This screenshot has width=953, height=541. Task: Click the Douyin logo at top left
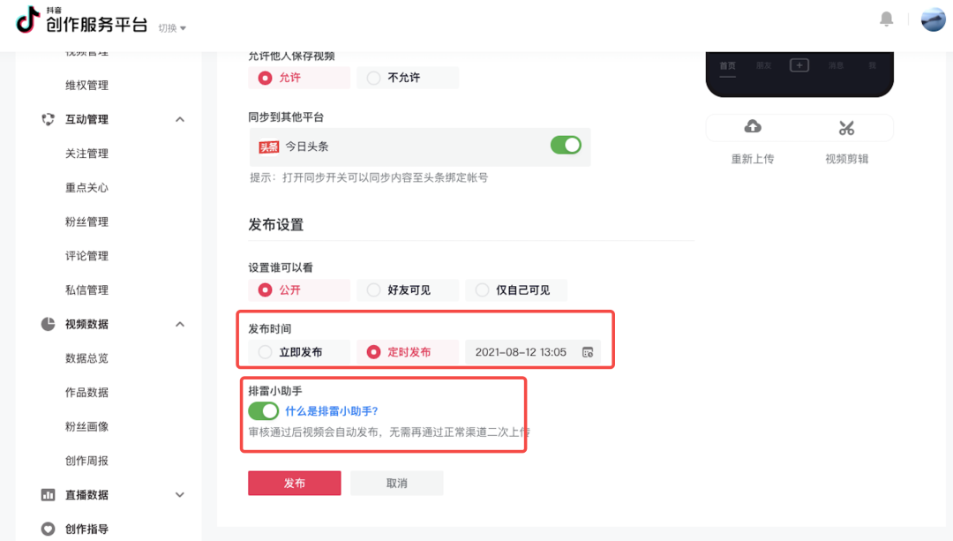(x=28, y=19)
